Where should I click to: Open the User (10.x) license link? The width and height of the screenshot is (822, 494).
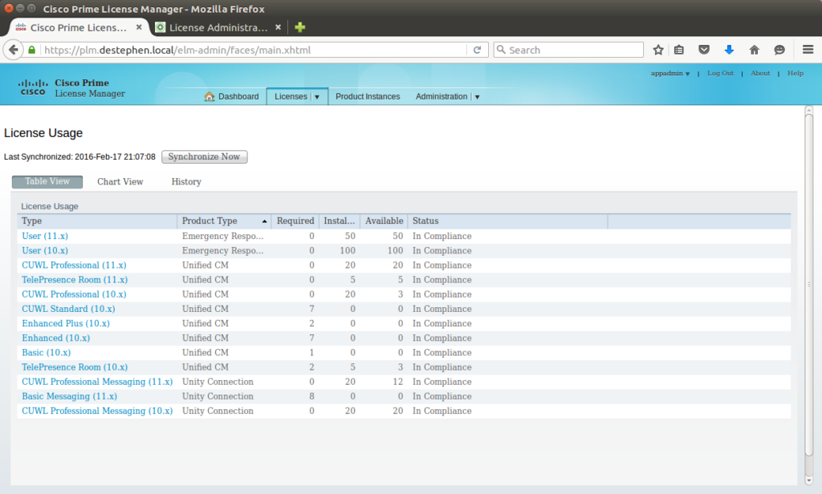tap(45, 251)
